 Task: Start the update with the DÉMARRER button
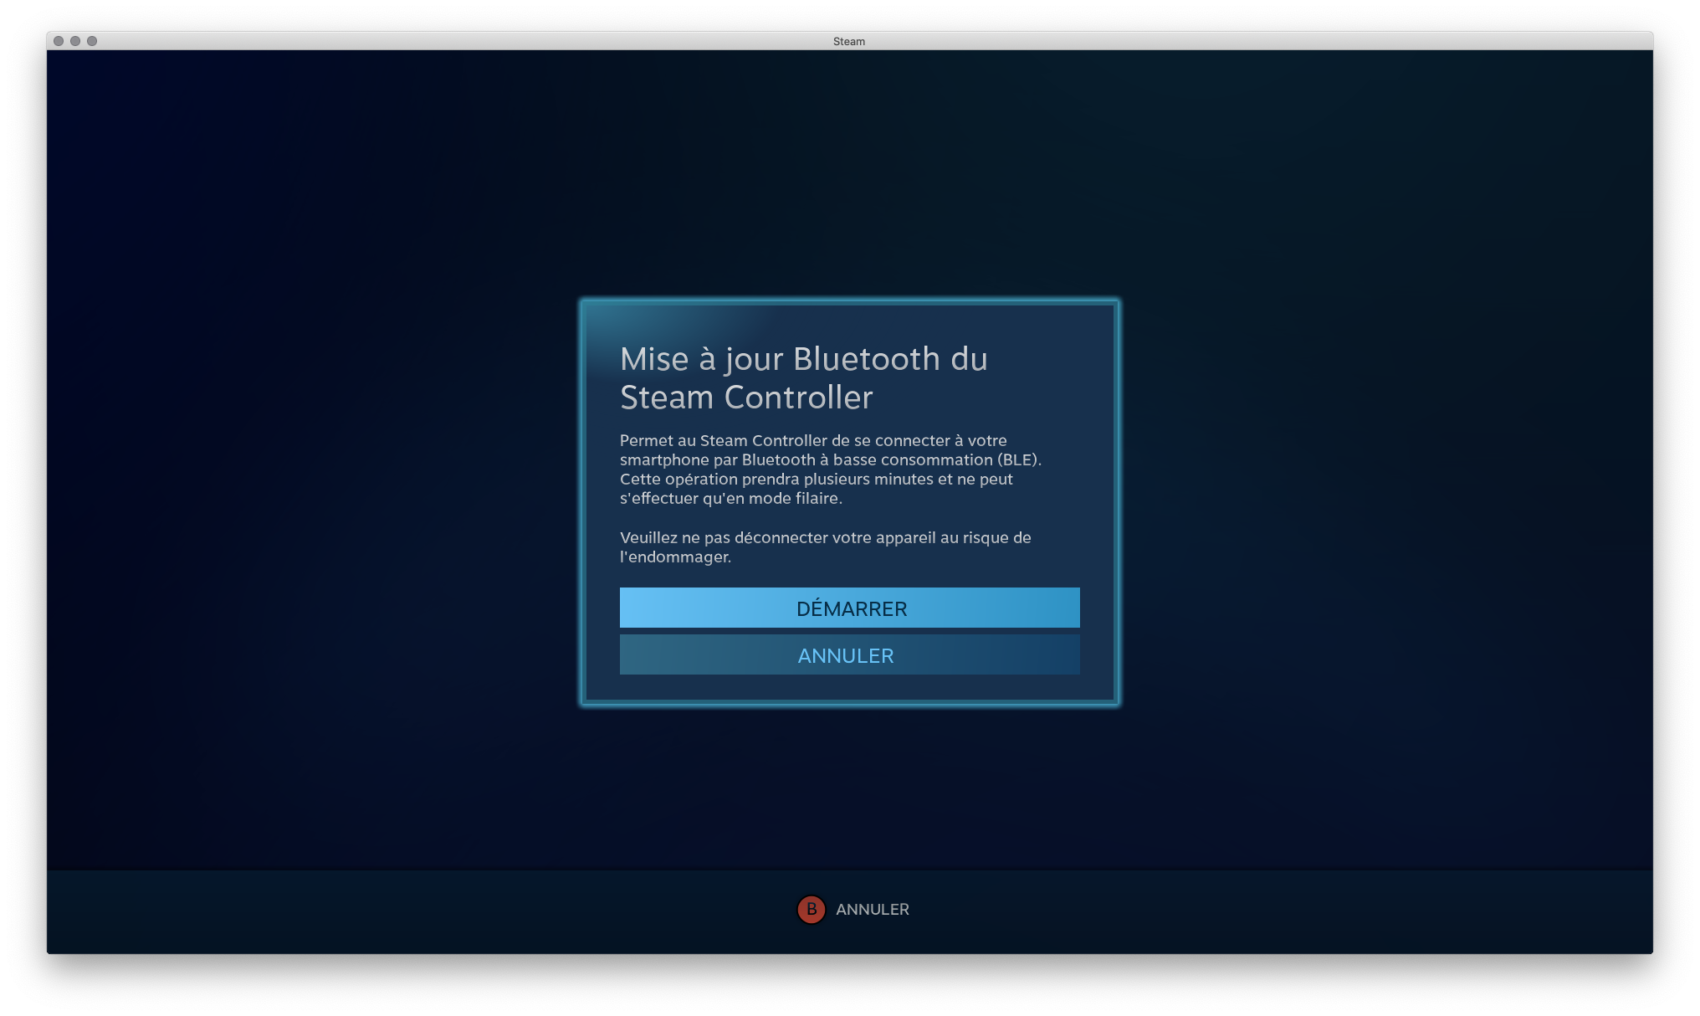[x=849, y=608]
